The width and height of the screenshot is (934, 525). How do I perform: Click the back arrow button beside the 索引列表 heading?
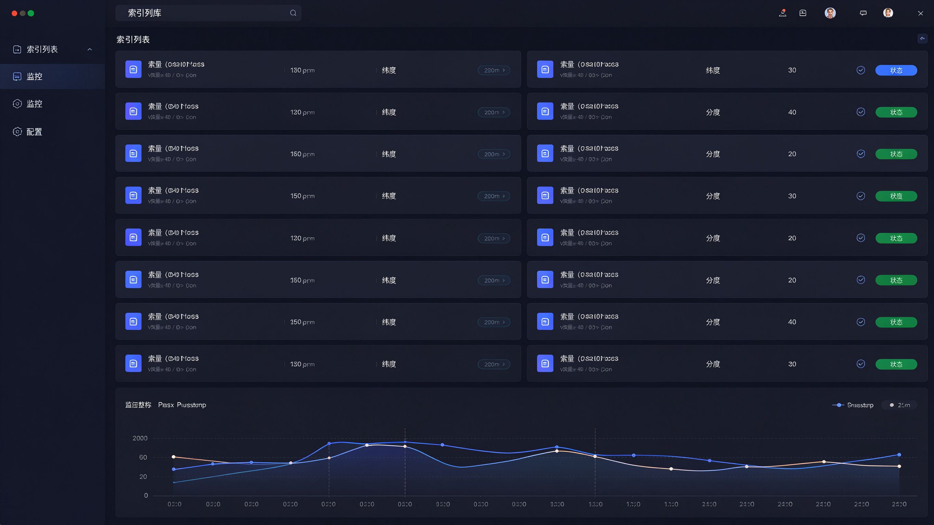click(x=922, y=38)
